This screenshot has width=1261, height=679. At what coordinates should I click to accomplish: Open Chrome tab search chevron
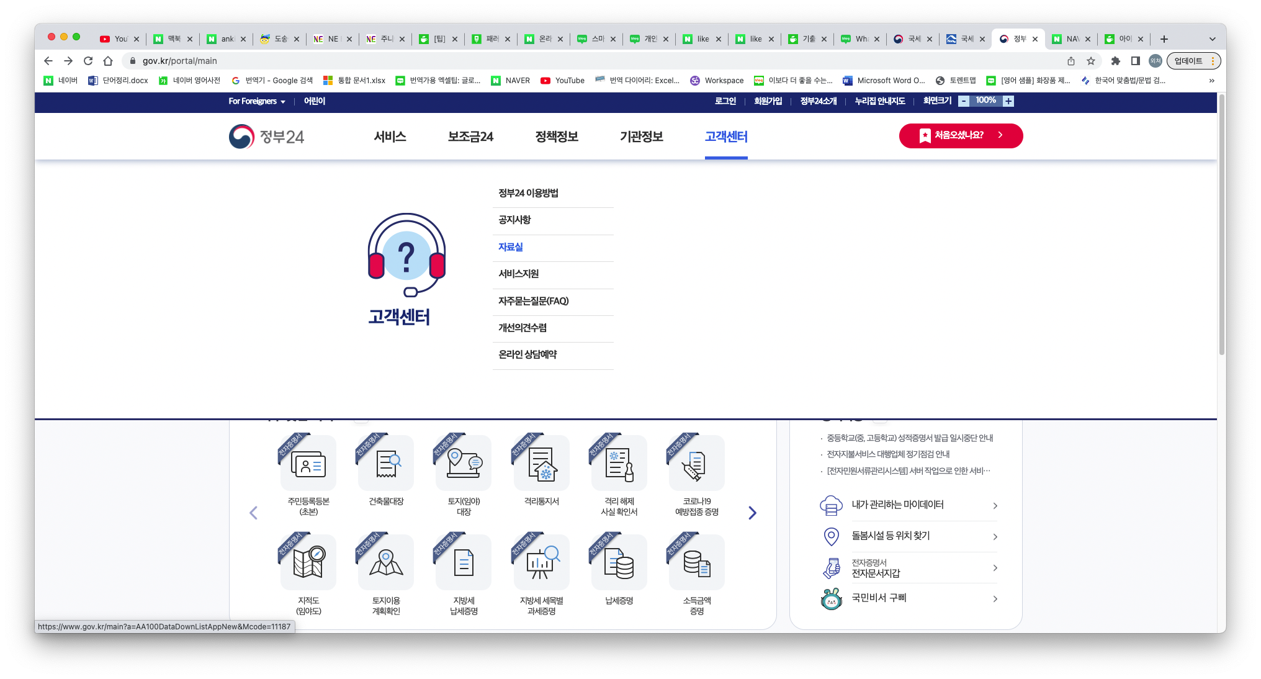[1212, 38]
